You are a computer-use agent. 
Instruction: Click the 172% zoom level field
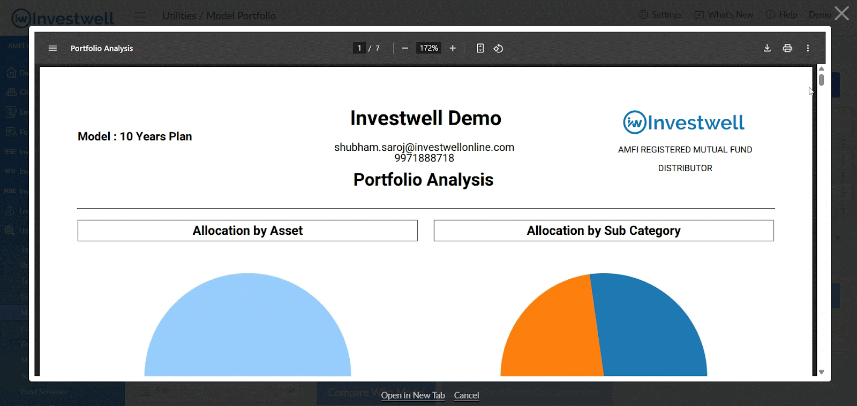pyautogui.click(x=429, y=48)
